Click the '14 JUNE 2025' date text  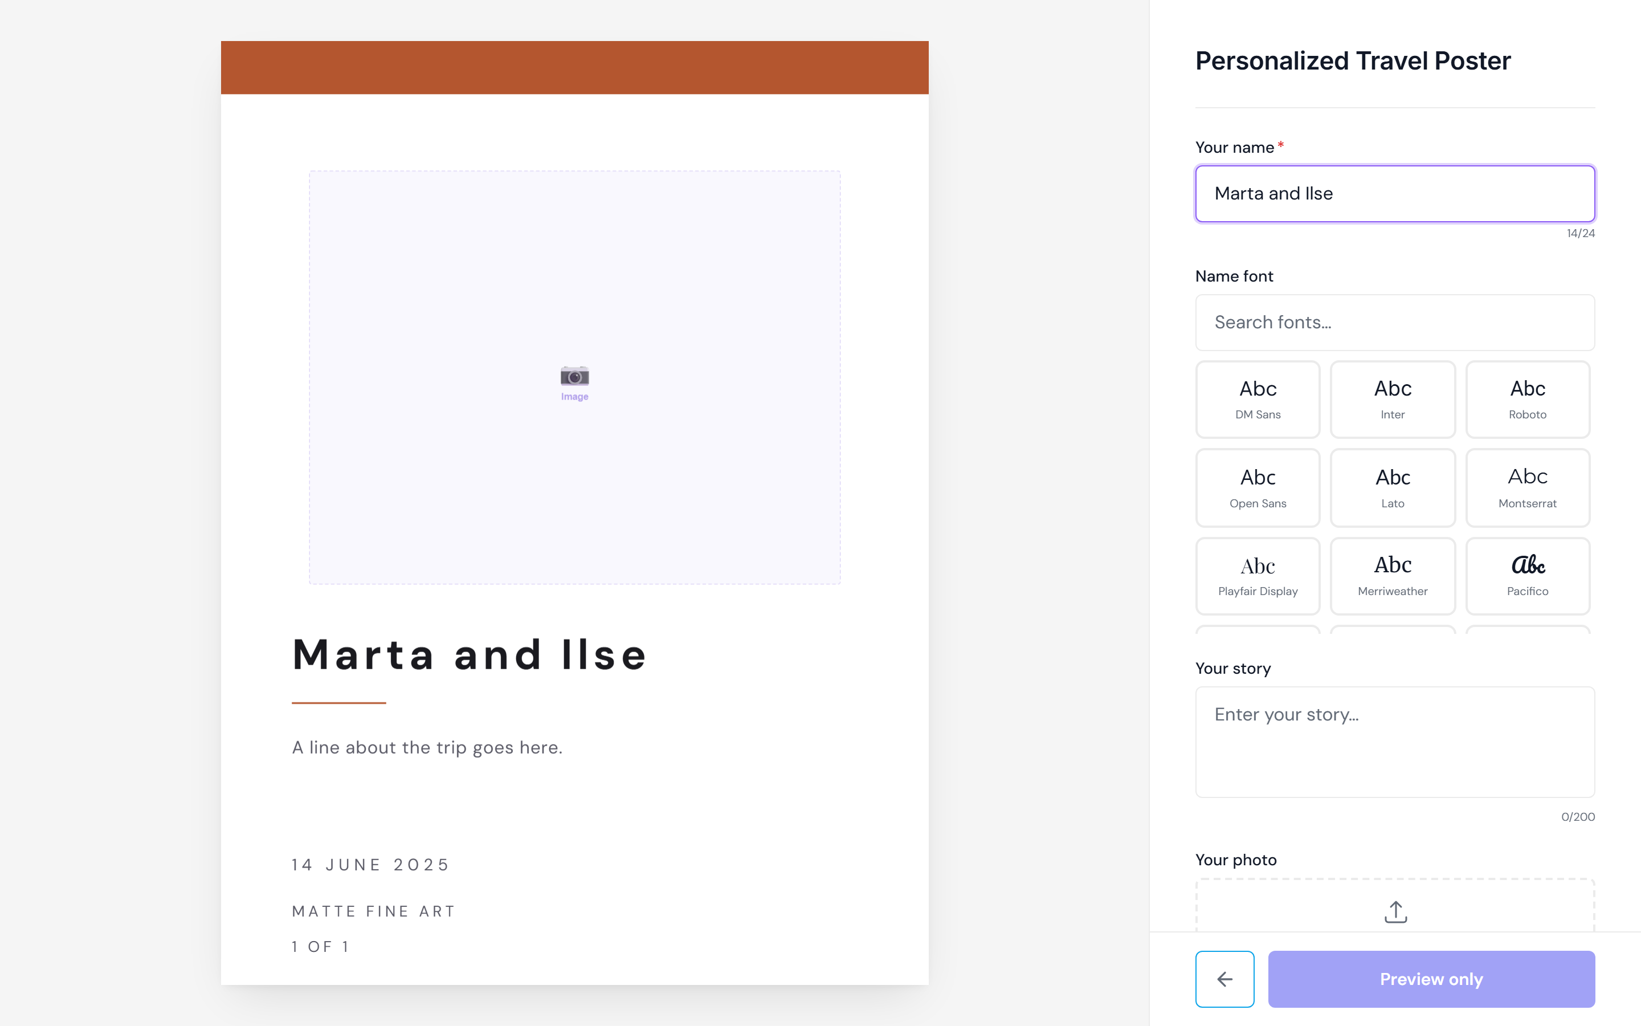370,865
